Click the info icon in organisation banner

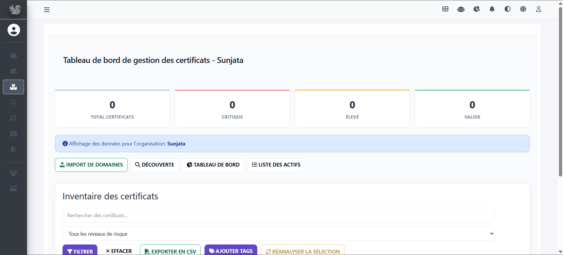pos(65,144)
